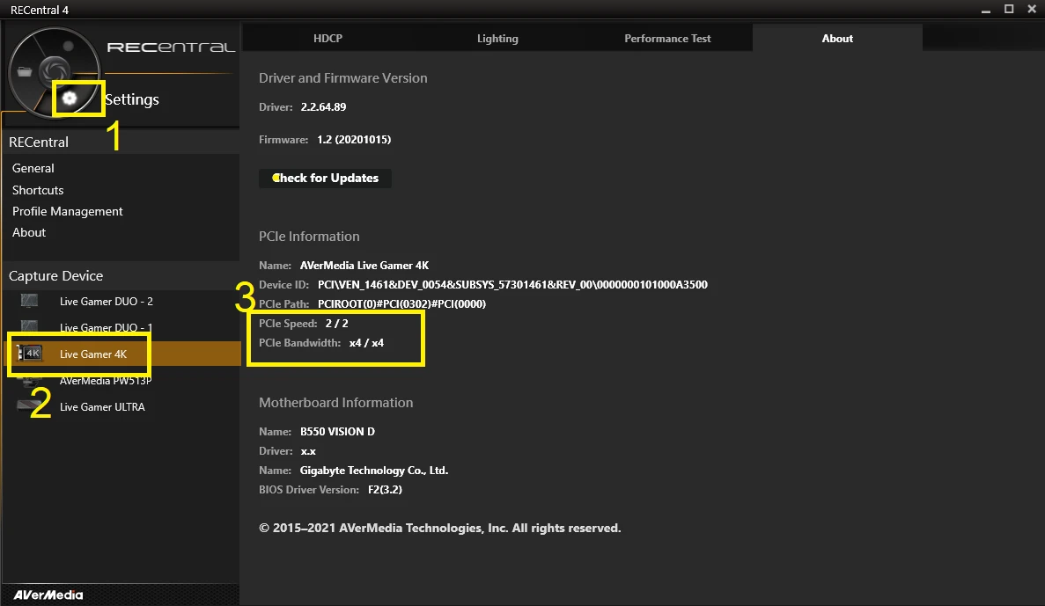Screen dimensions: 1045x606
Task: Click the small dot icon atop the dial
Action: point(68,45)
